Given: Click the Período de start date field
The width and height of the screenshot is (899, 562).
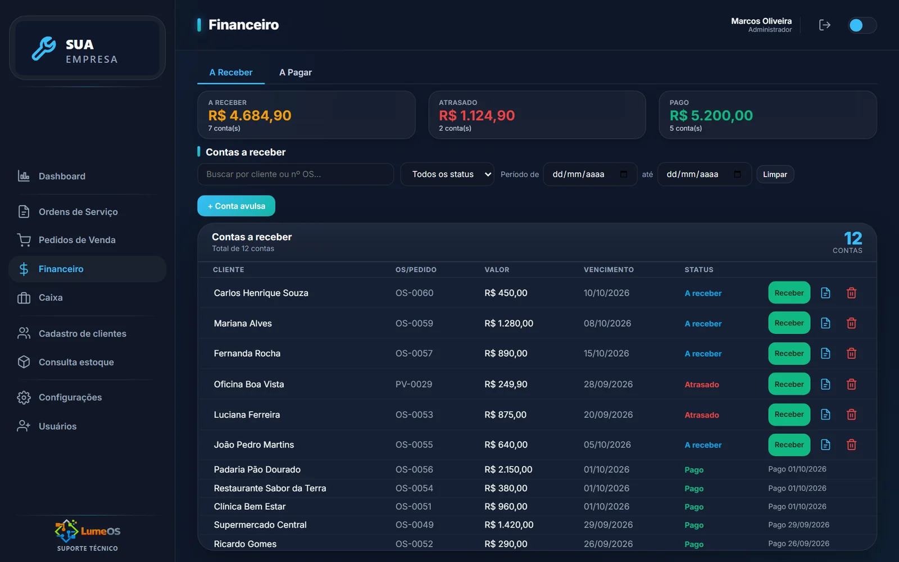Looking at the screenshot, I should 590,174.
